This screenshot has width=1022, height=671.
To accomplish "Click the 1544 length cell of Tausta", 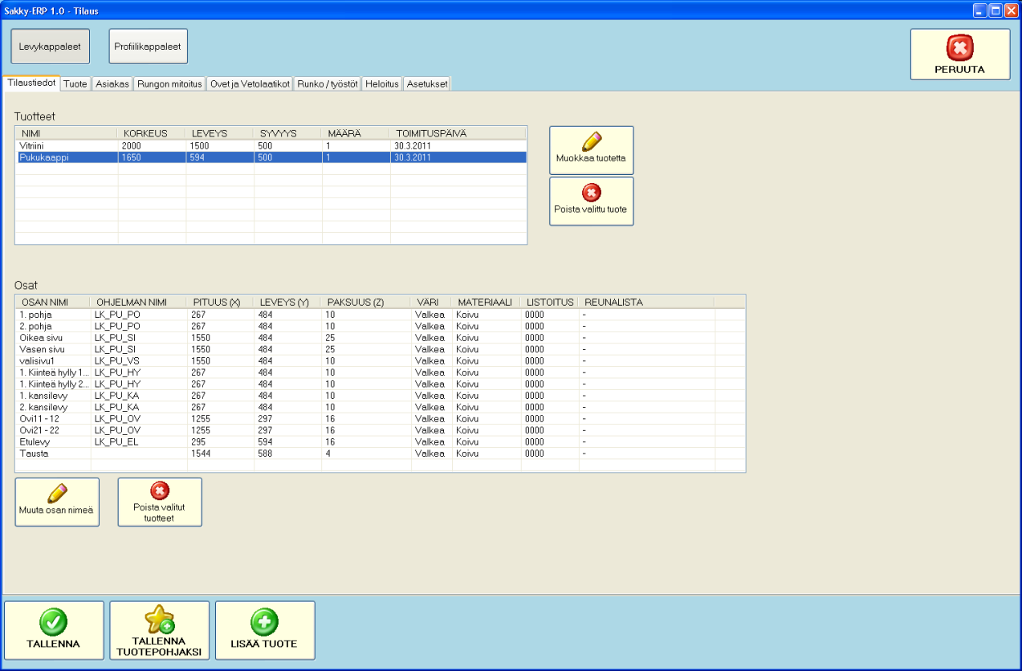I will [x=221, y=453].
